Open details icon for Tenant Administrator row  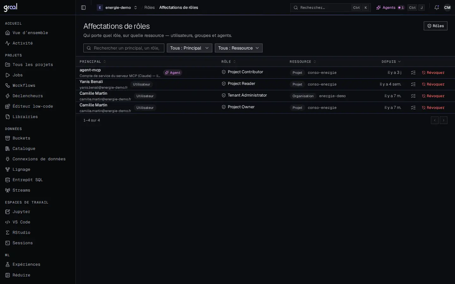pyautogui.click(x=413, y=96)
